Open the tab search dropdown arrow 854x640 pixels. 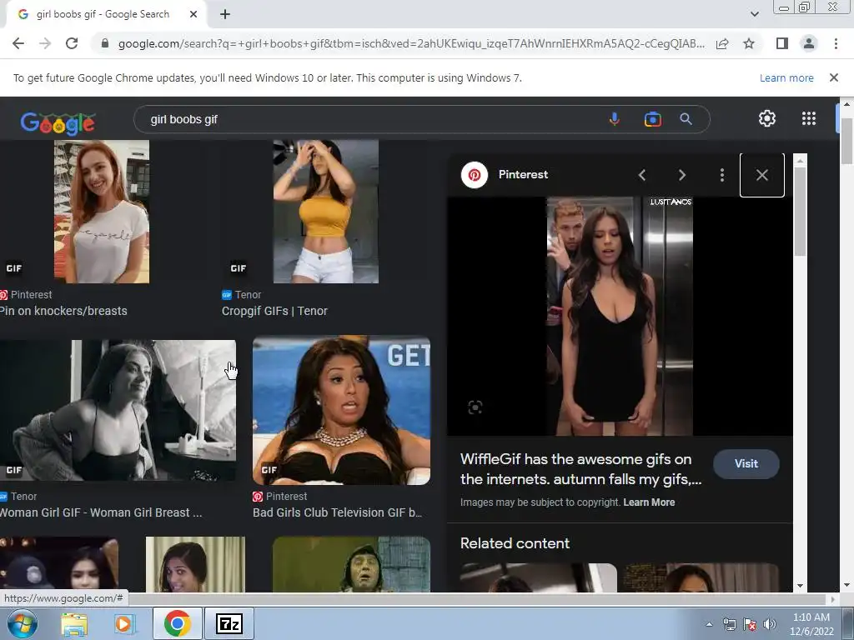(x=754, y=14)
